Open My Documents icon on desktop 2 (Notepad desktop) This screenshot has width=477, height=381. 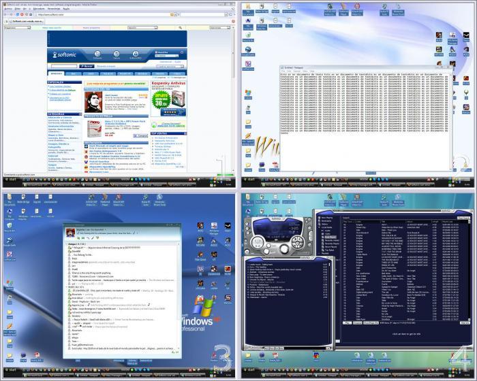[248, 10]
